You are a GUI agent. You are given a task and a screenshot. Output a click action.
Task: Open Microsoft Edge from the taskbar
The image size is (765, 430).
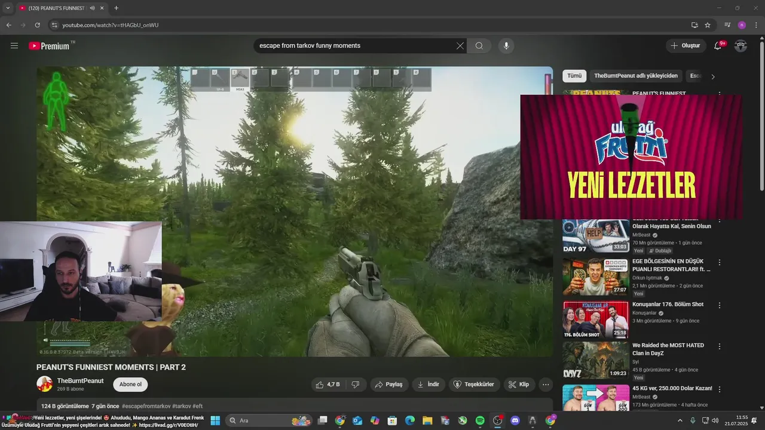coord(410,420)
